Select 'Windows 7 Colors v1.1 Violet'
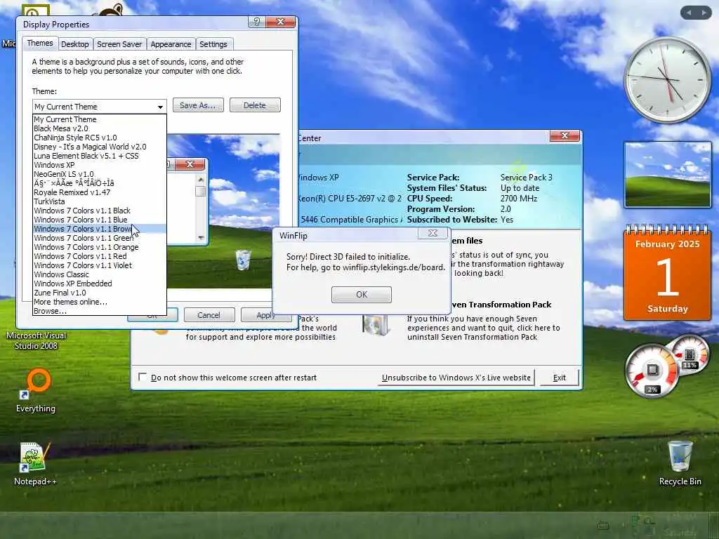 pos(99,265)
